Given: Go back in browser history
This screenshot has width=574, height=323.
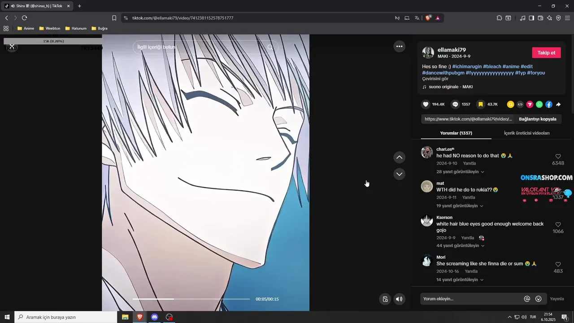Looking at the screenshot, I should (x=6, y=18).
